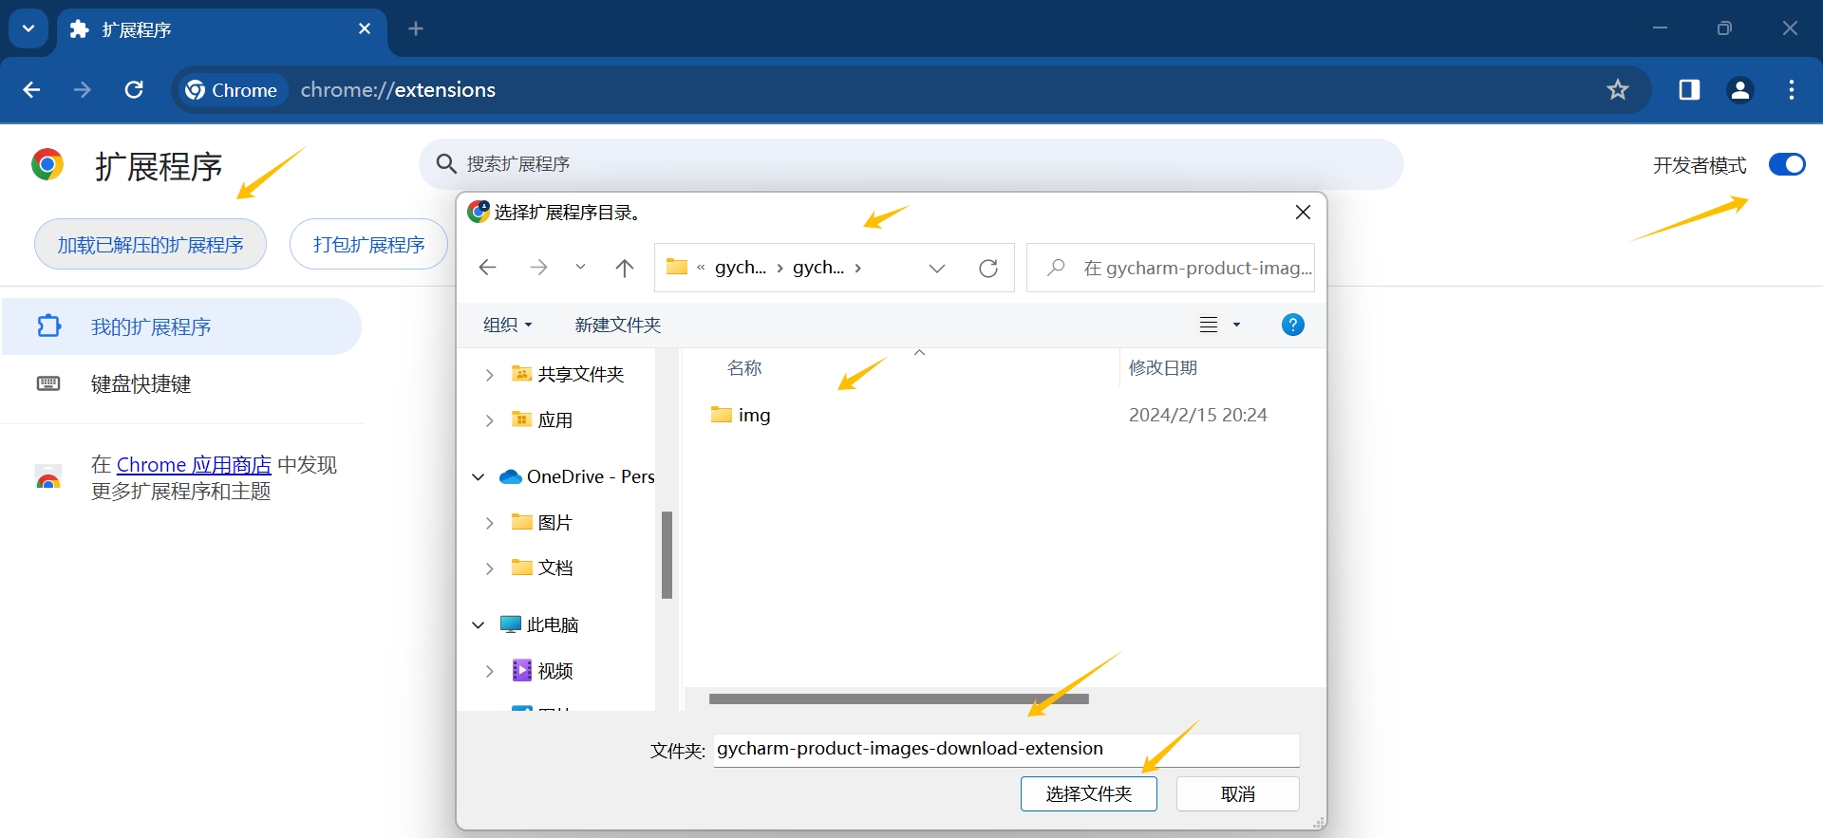Click the Chrome forward navigation arrow
Viewport: 1823px width, 838px height.
(x=83, y=90)
